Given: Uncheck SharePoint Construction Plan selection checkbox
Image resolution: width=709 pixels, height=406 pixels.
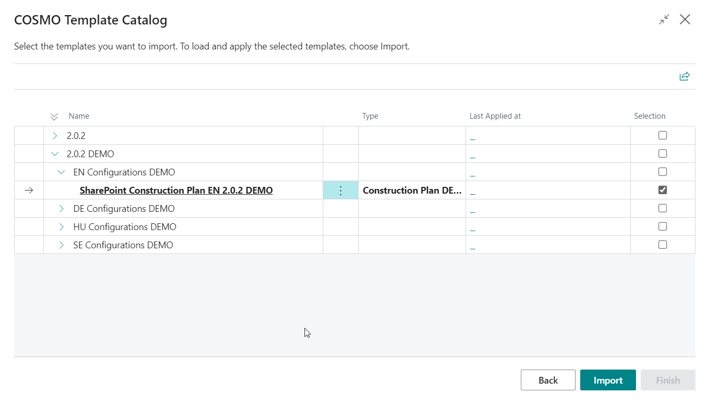Looking at the screenshot, I should pos(662,190).
